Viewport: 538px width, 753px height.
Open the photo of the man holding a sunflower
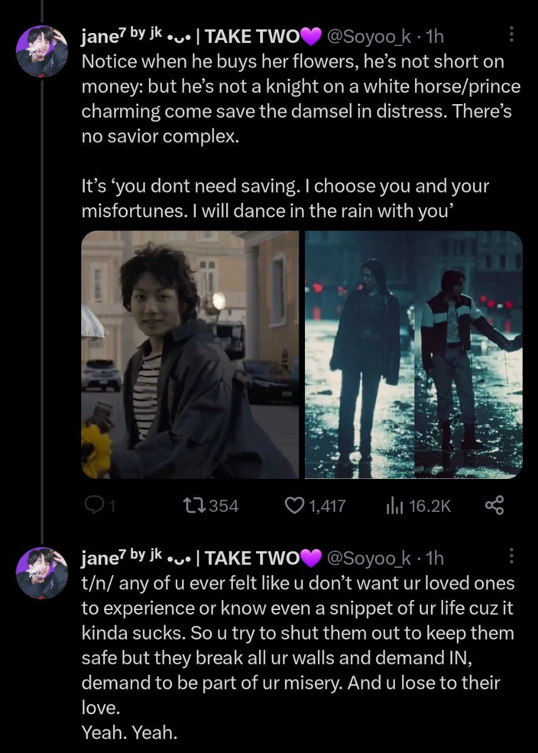point(190,354)
